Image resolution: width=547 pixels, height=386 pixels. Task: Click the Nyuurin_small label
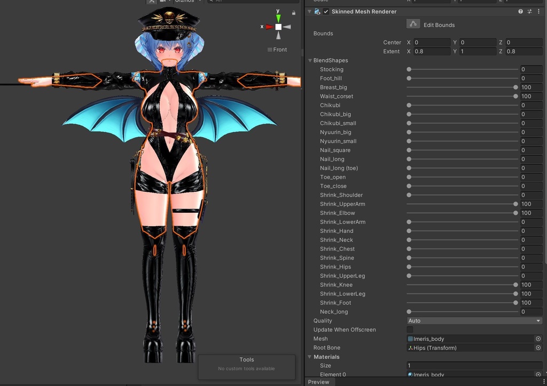(338, 141)
